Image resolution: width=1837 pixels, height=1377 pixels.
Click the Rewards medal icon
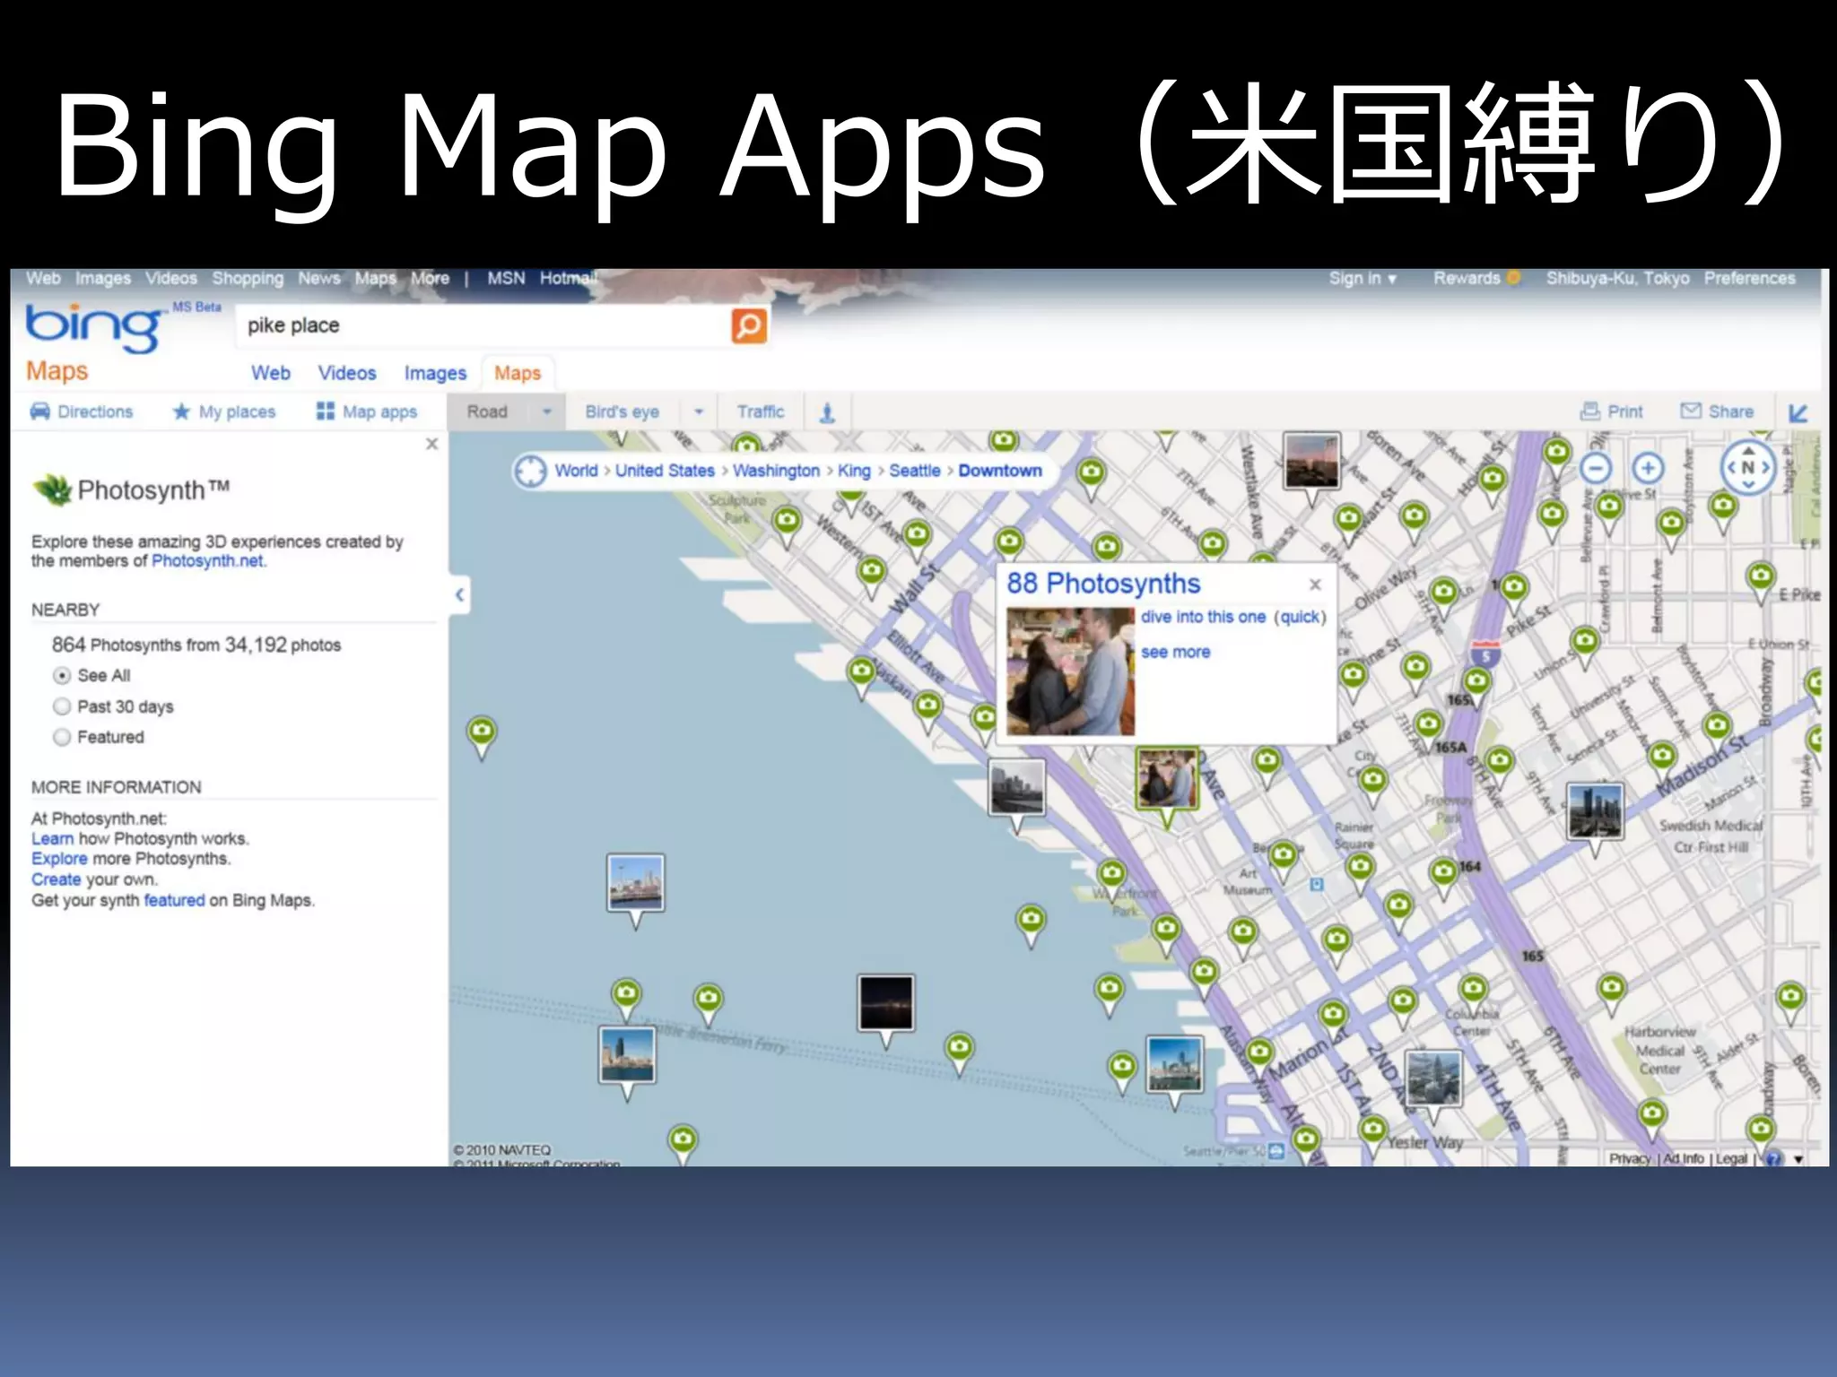1514,278
